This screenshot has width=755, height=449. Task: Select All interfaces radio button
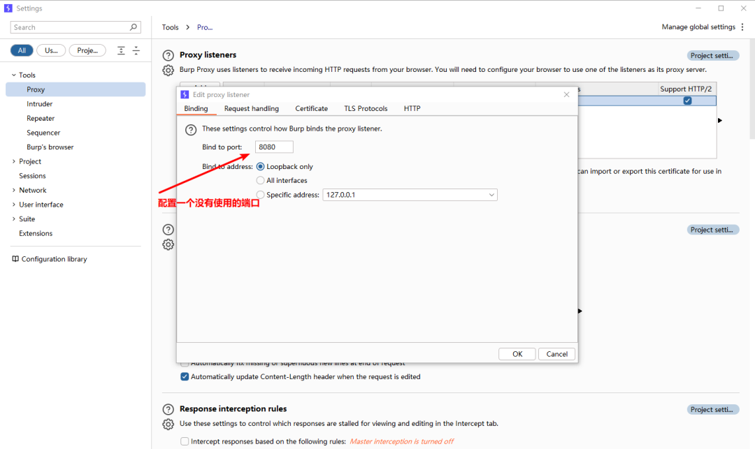261,180
